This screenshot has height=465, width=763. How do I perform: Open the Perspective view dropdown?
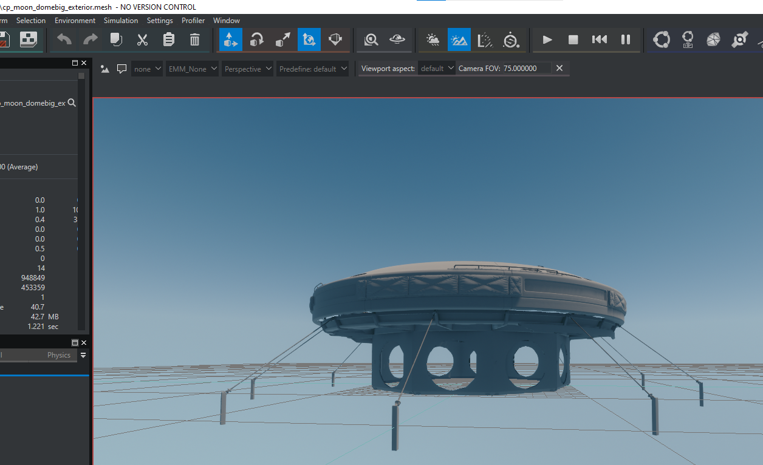point(247,69)
